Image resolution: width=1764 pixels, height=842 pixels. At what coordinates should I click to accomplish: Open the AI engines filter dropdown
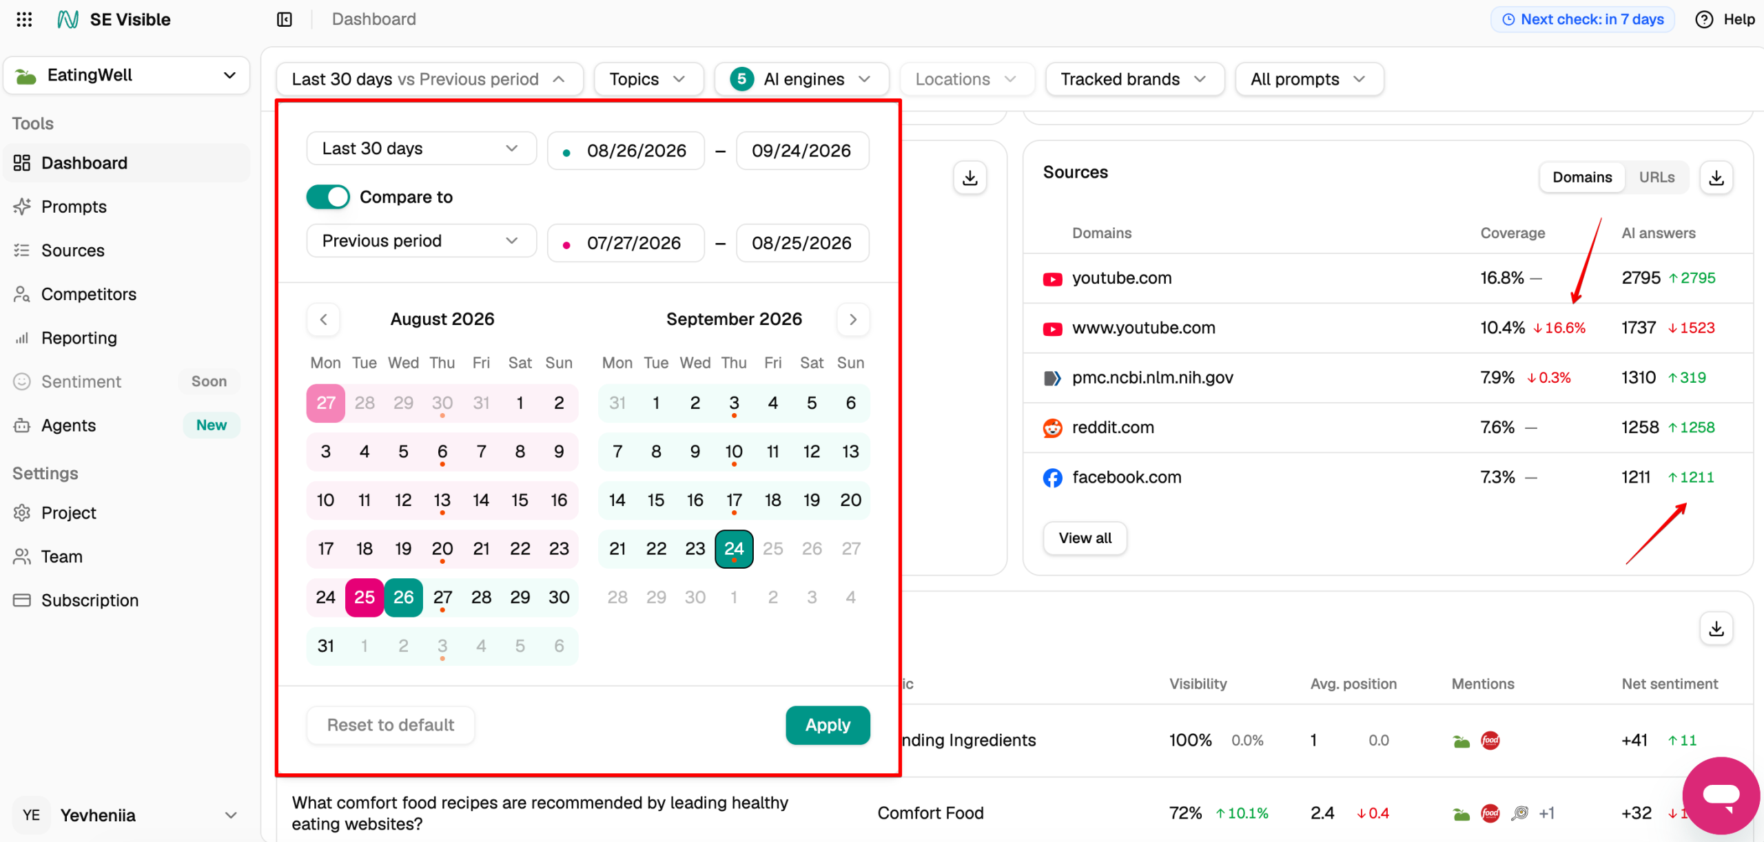point(802,79)
